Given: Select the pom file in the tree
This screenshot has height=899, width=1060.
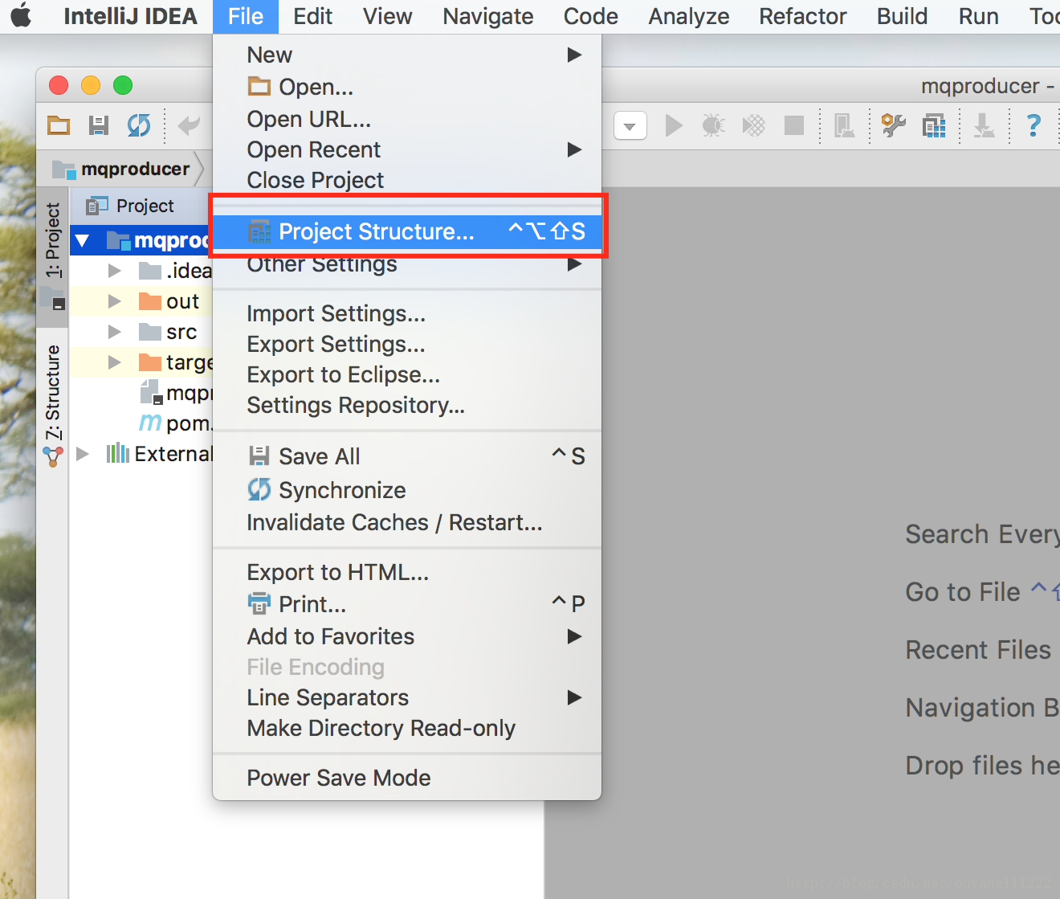Looking at the screenshot, I should click(x=176, y=423).
